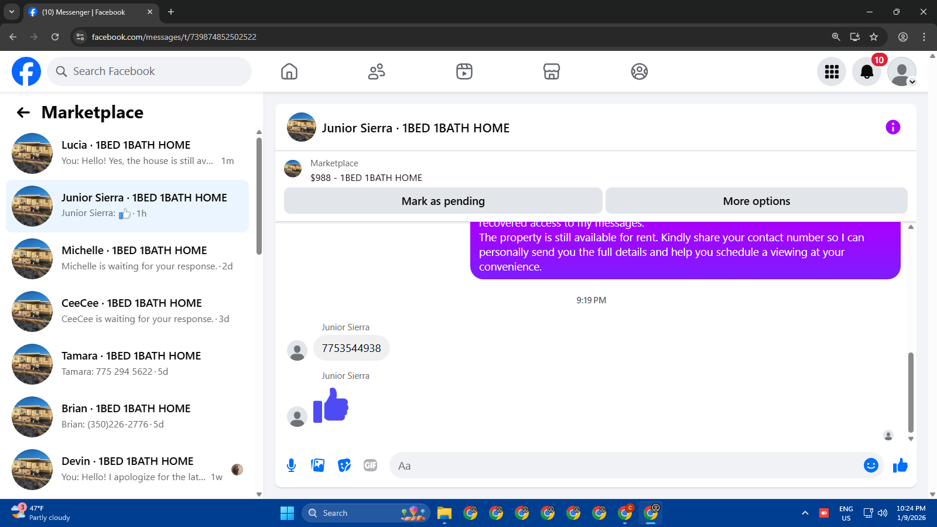Send a thumbs-up like
The image size is (937, 527).
point(900,466)
